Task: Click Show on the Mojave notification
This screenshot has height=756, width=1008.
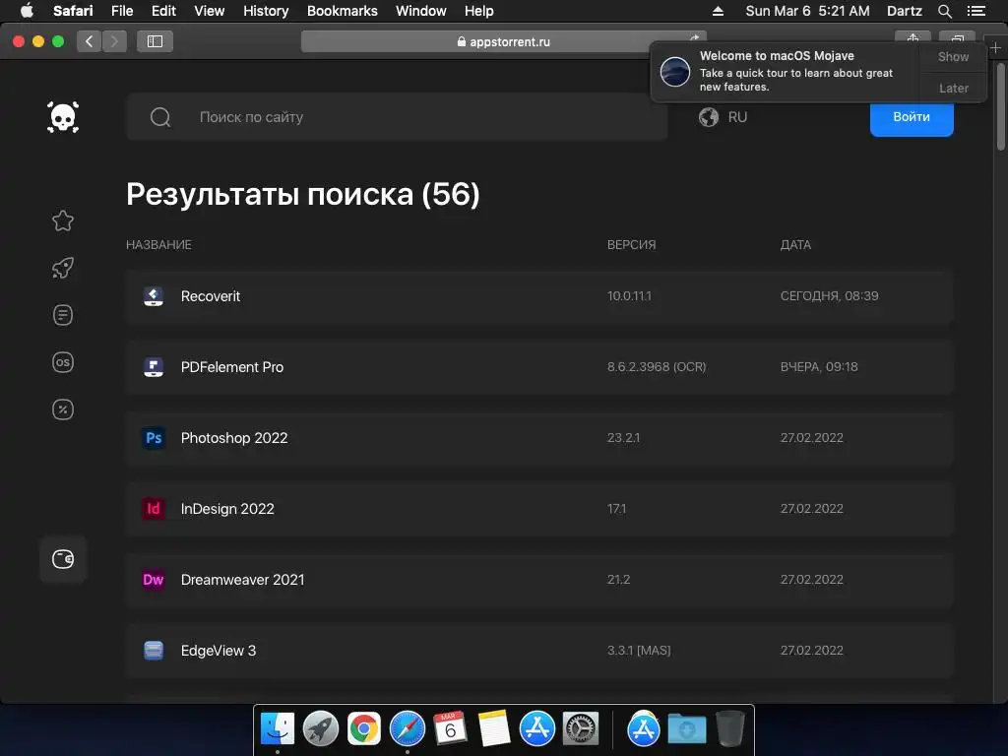Action: 953,56
